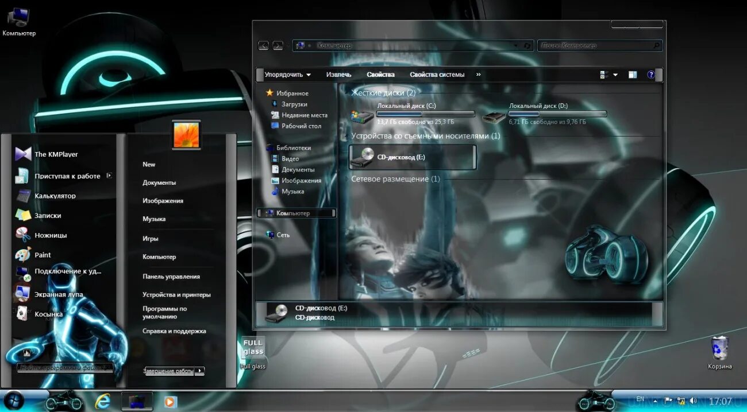Screen dimensions: 747x412
Task: Open Устройства и принтеры
Action: click(176, 295)
